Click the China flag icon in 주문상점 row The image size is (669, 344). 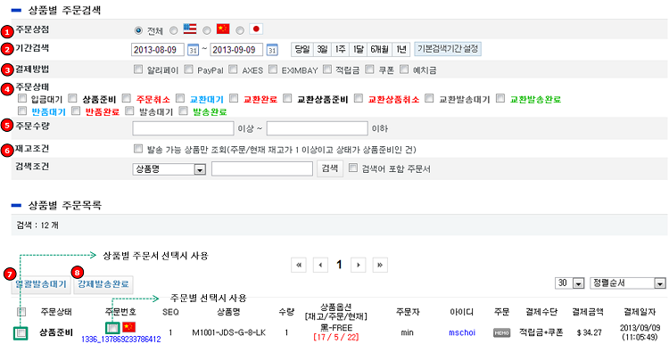[223, 29]
